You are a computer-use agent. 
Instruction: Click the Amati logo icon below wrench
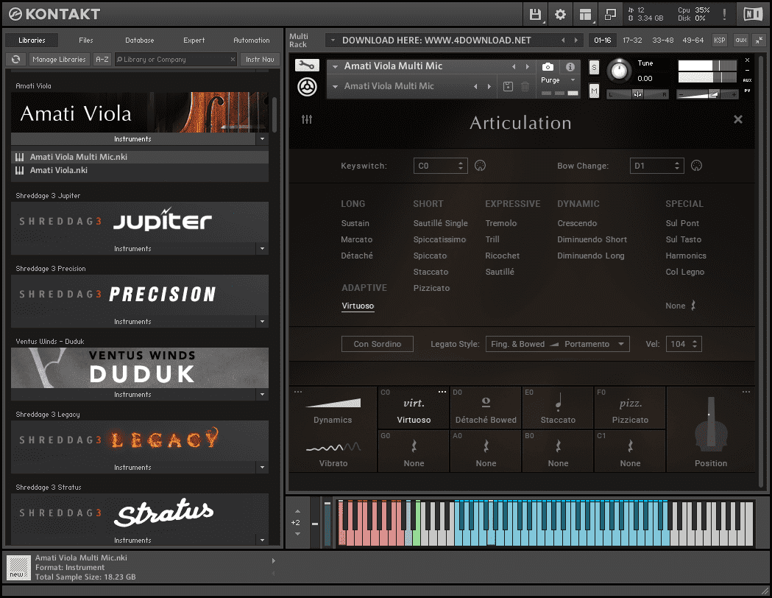pyautogui.click(x=307, y=87)
